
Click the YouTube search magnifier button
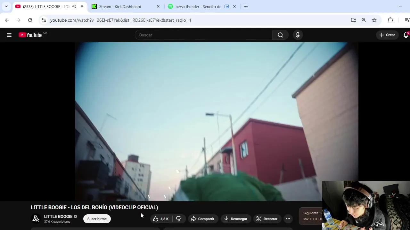pyautogui.click(x=281, y=35)
